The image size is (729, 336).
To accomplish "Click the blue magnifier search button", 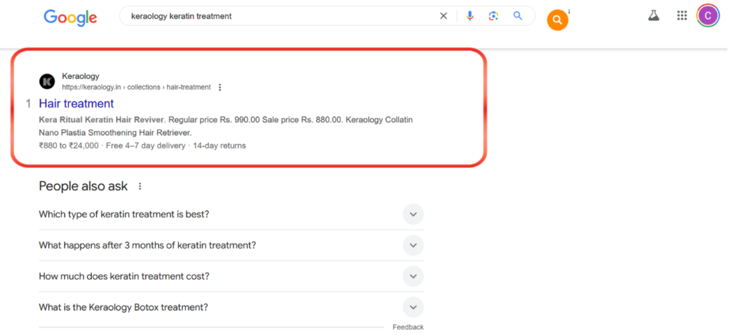I will pyautogui.click(x=518, y=16).
